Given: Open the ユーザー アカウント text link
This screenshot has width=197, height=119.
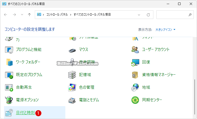Looking at the screenshot, I should click(156, 49).
